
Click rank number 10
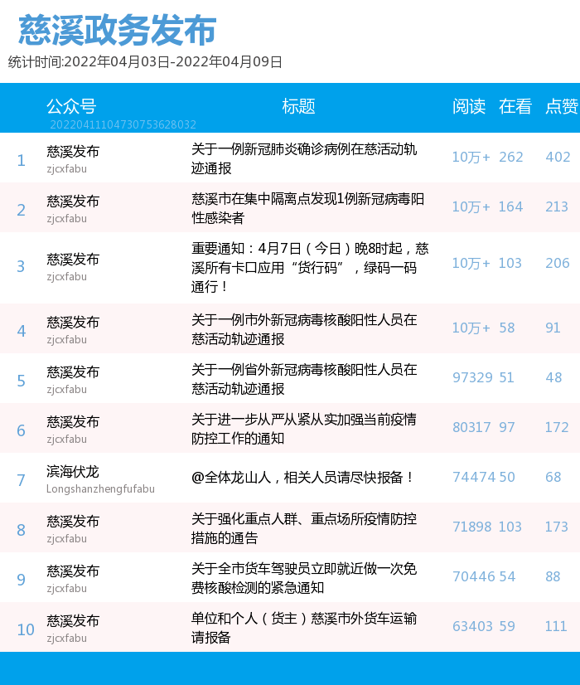26,630
